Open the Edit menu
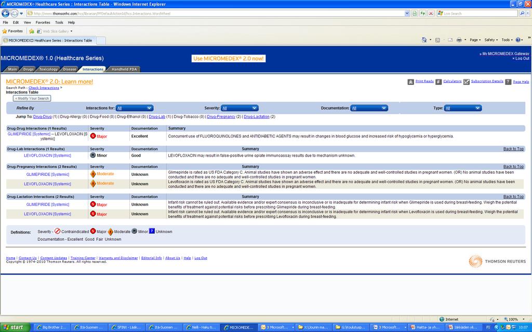The image size is (532, 332). 16,22
